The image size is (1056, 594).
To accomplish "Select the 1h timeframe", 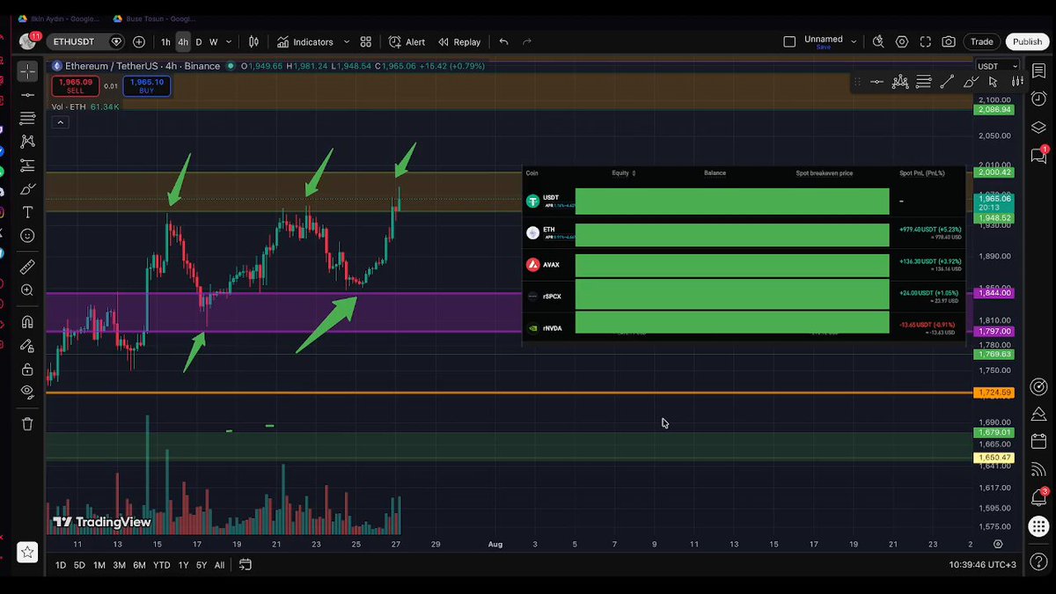I will tap(165, 41).
